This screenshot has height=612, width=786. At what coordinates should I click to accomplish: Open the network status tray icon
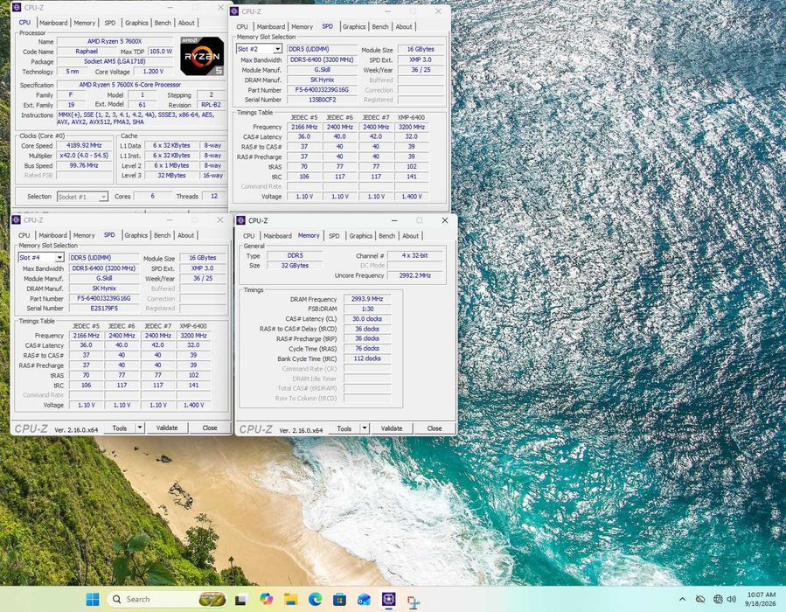tap(718, 599)
